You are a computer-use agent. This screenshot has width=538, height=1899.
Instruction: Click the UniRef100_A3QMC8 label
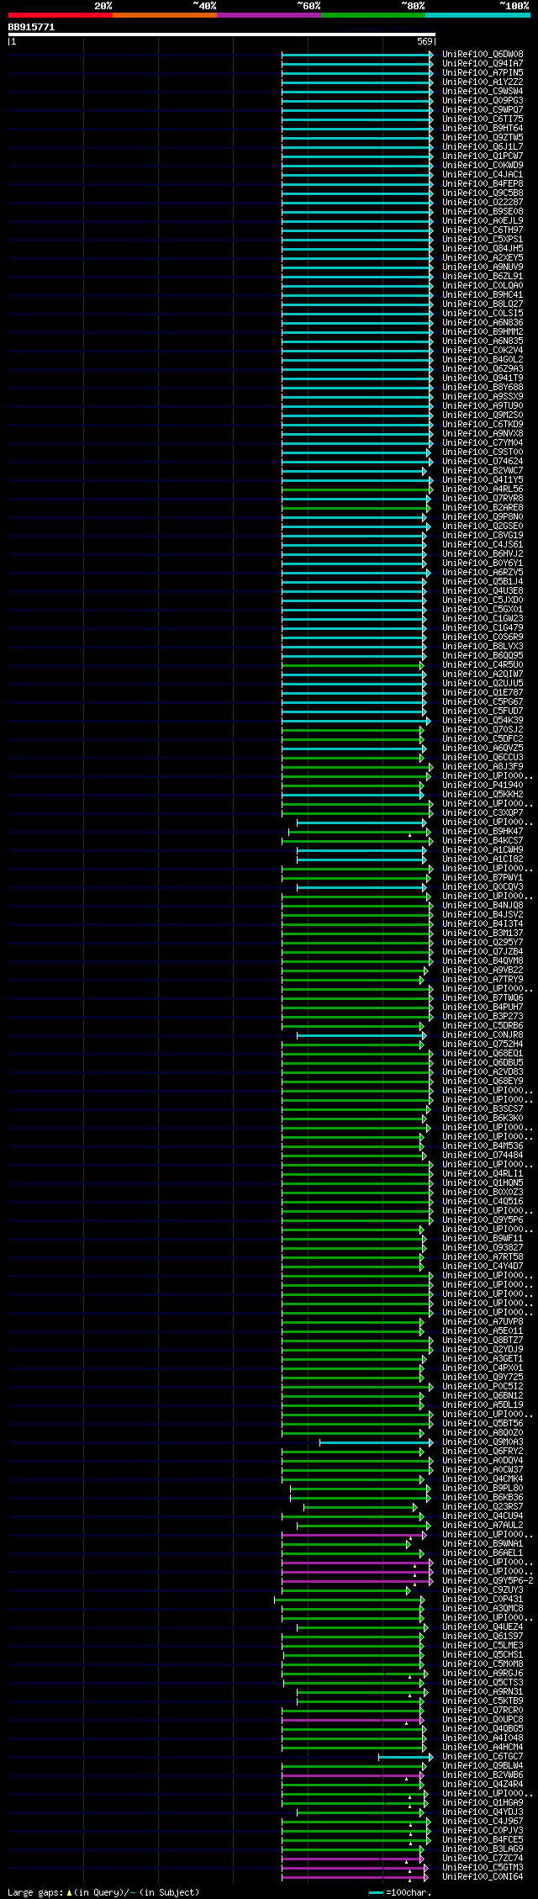[483, 1608]
